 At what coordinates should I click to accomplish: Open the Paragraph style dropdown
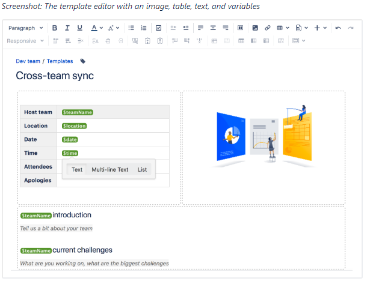tap(25, 28)
